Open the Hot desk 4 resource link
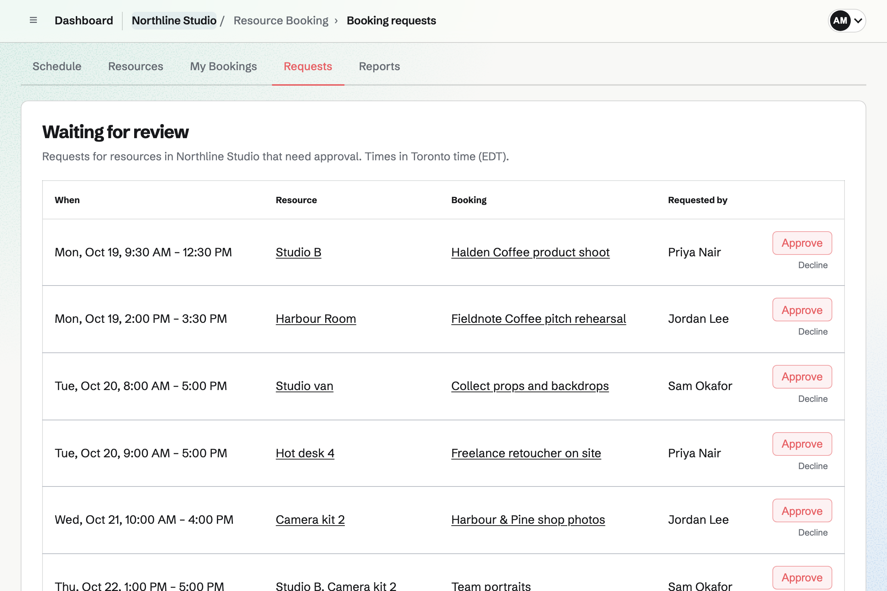 click(x=305, y=453)
